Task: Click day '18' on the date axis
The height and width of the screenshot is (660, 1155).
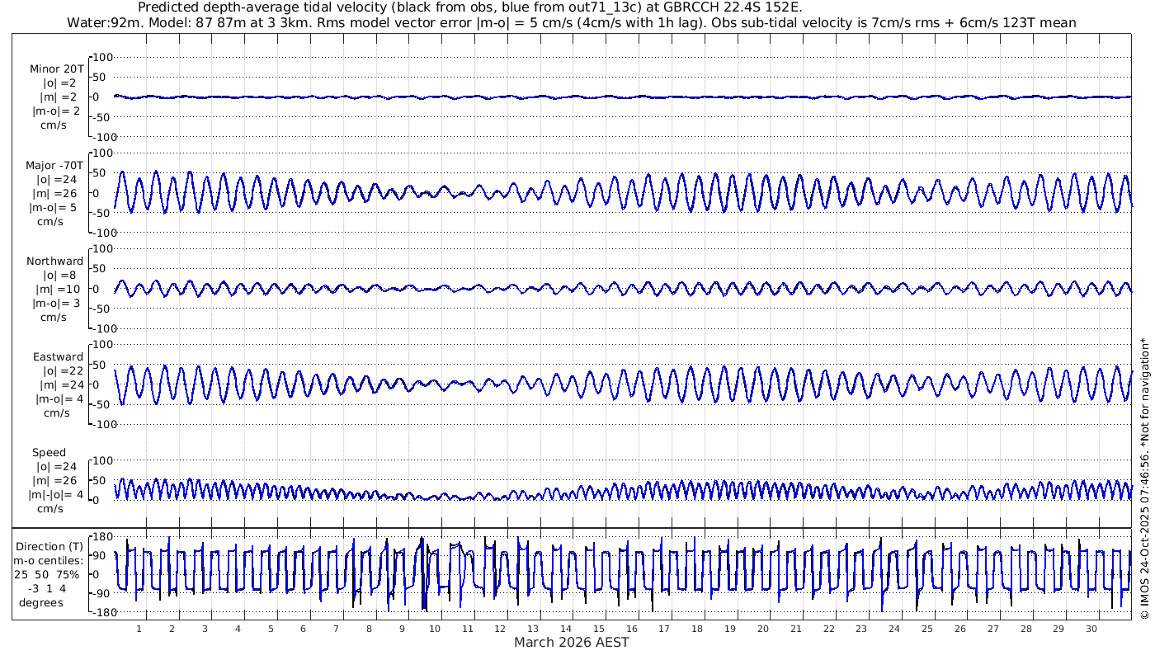Action: pos(697,629)
